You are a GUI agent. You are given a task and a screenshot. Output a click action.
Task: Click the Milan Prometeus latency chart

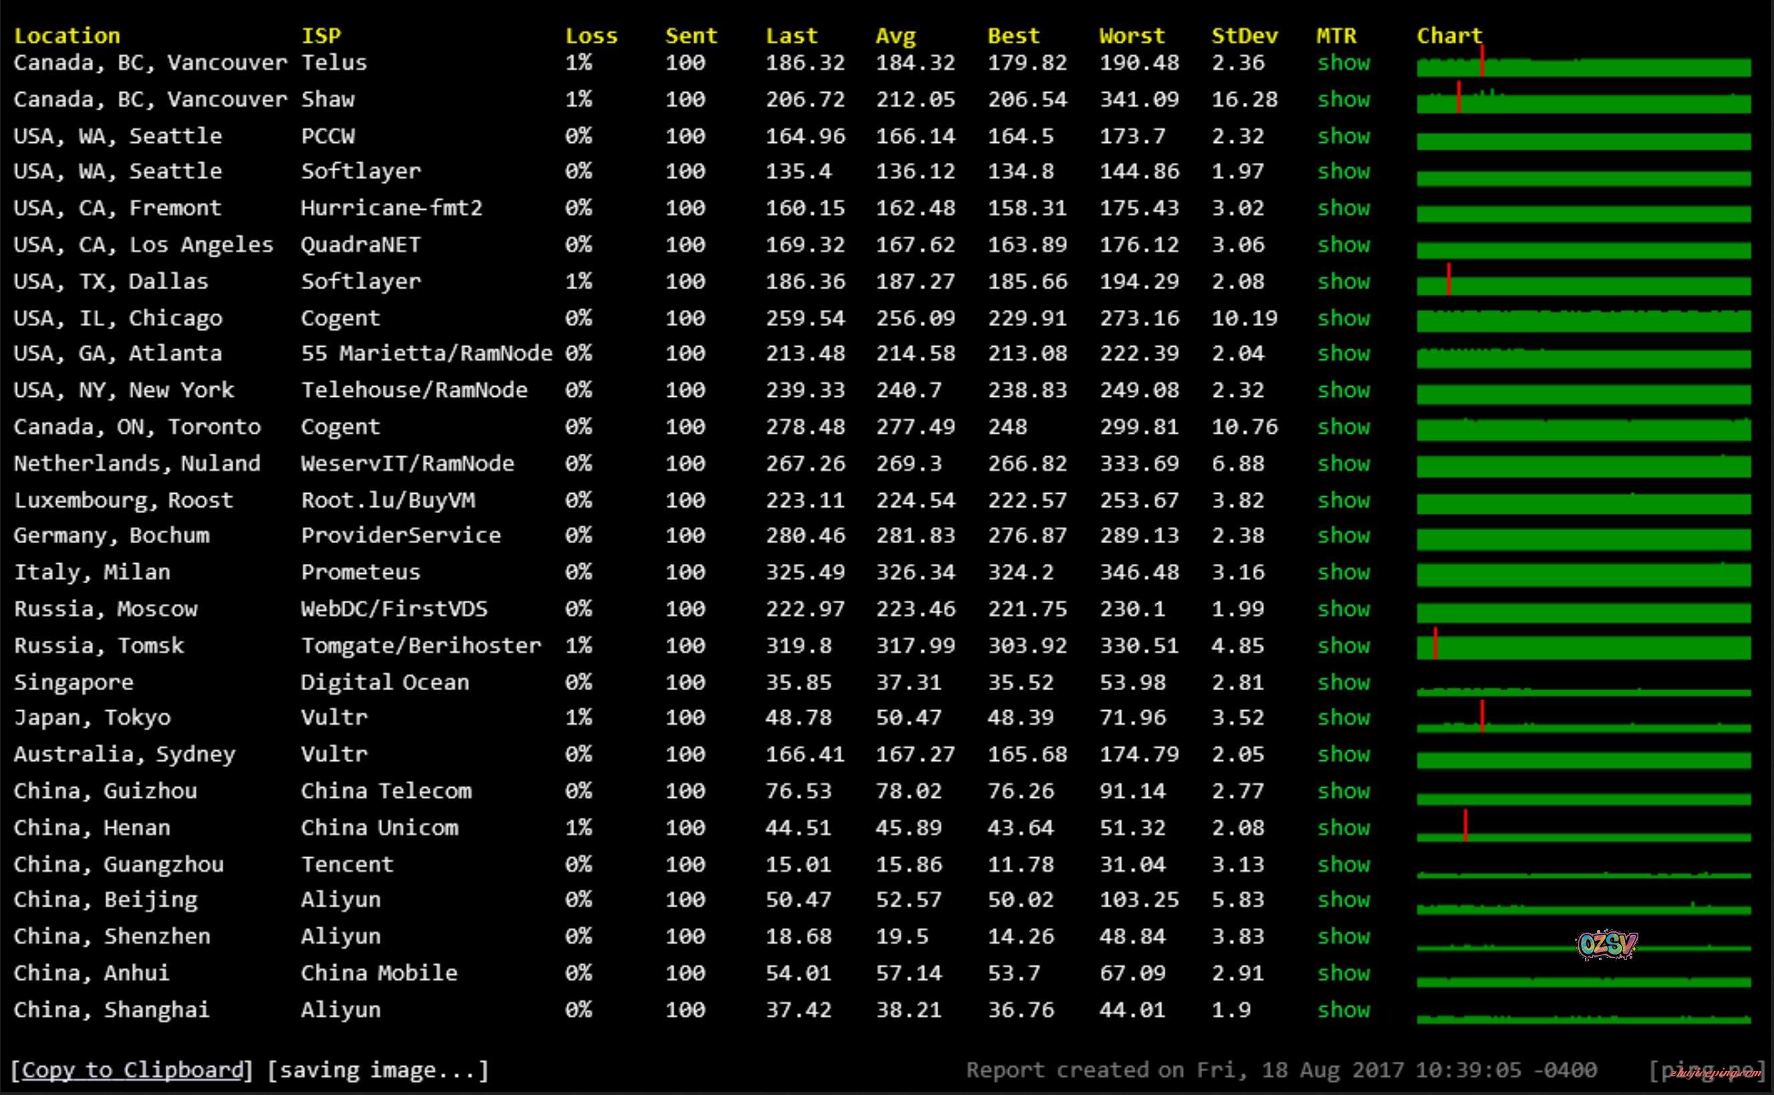coord(1584,575)
